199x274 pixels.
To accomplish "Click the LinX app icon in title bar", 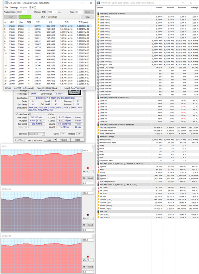I will [6, 3].
